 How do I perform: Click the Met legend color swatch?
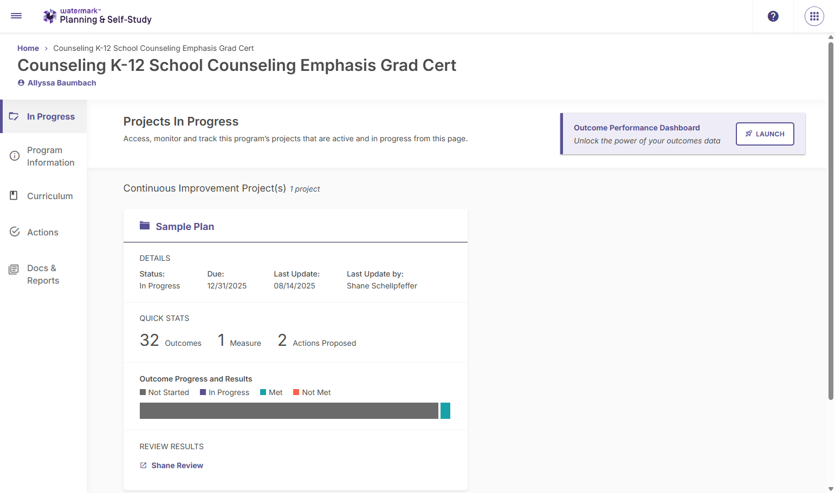(263, 392)
